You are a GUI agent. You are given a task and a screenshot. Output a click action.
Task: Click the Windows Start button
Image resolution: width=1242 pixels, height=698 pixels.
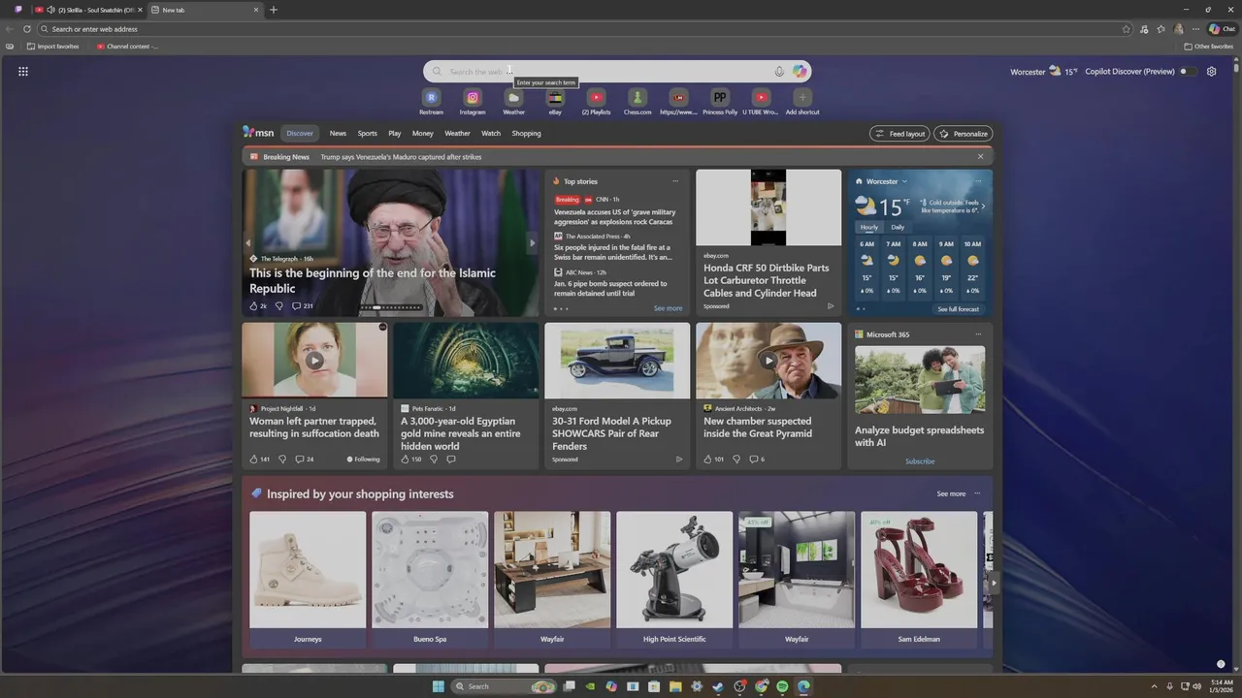439,686
